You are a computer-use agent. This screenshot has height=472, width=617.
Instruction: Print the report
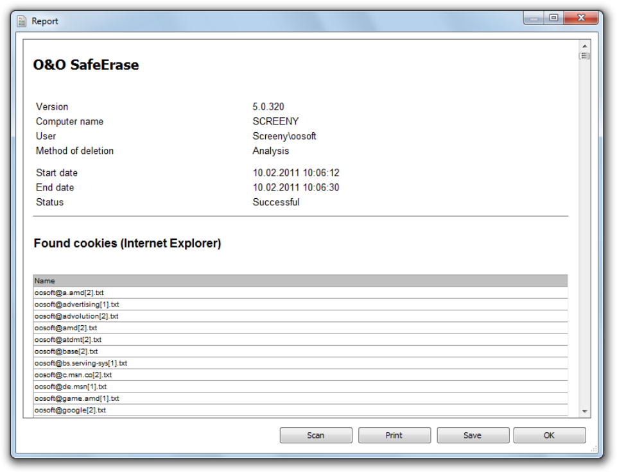[394, 435]
